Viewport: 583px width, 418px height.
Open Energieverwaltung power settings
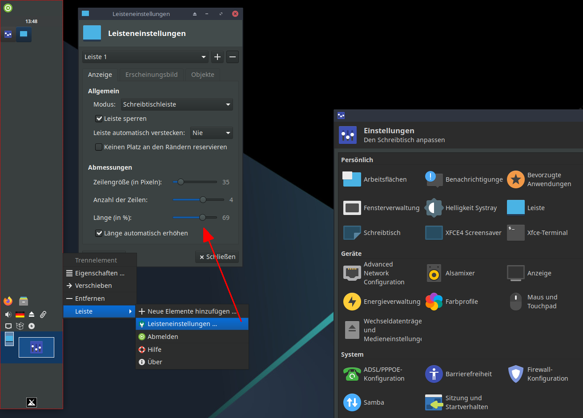352,302
